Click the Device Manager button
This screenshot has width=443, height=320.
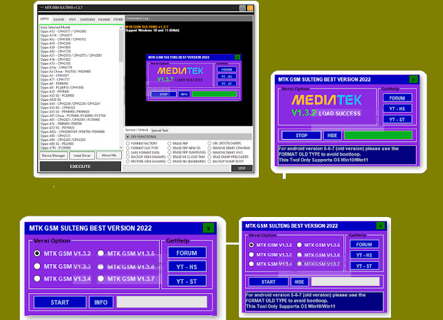click(53, 156)
